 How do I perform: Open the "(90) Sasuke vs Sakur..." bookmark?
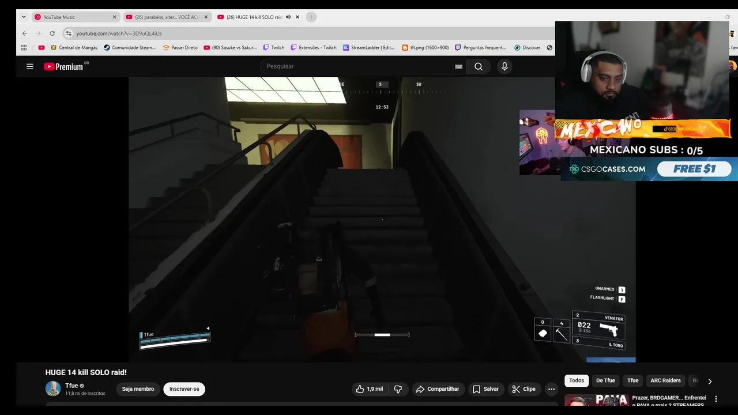tap(230, 48)
